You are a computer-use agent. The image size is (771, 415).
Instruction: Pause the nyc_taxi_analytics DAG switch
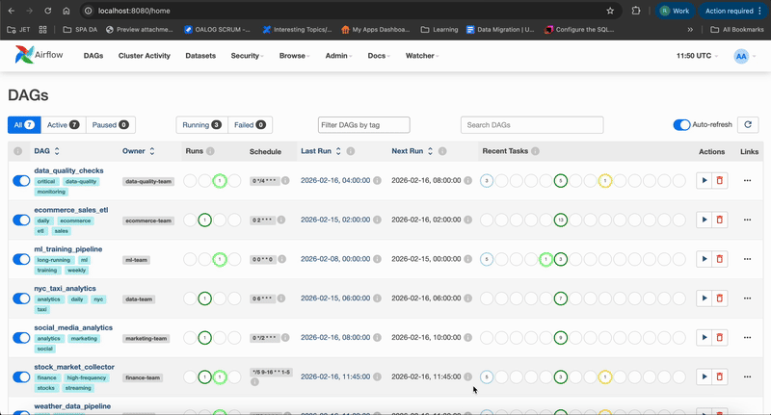(x=21, y=298)
